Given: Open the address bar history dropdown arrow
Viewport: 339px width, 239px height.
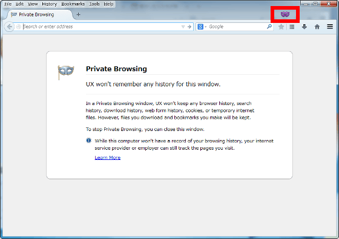Looking at the screenshot, I should pyautogui.click(x=183, y=27).
